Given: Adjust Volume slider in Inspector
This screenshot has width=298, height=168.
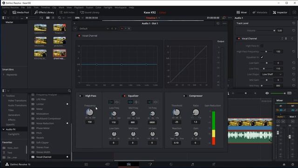Looking at the screenshot, I should tap(266, 30).
